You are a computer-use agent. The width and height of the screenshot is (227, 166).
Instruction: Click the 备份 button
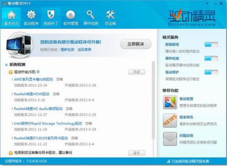click(x=137, y=153)
